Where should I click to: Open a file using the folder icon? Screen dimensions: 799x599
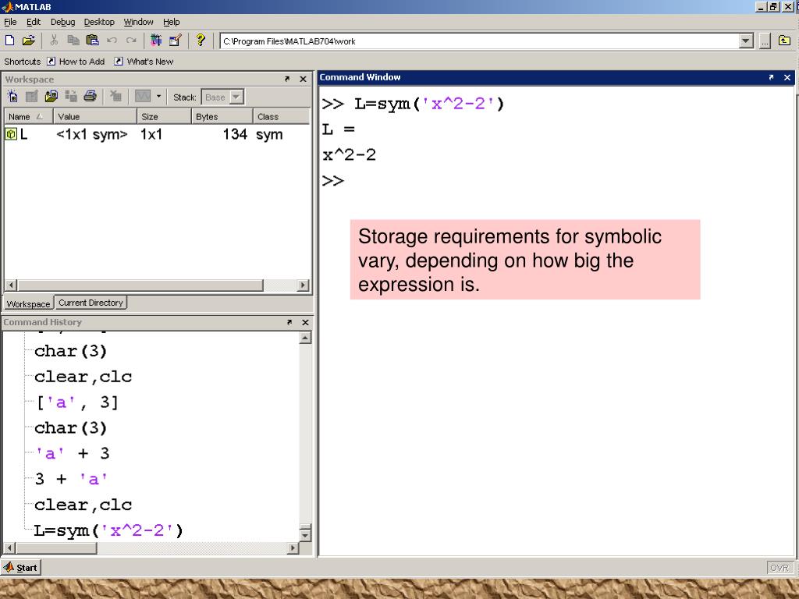(29, 41)
